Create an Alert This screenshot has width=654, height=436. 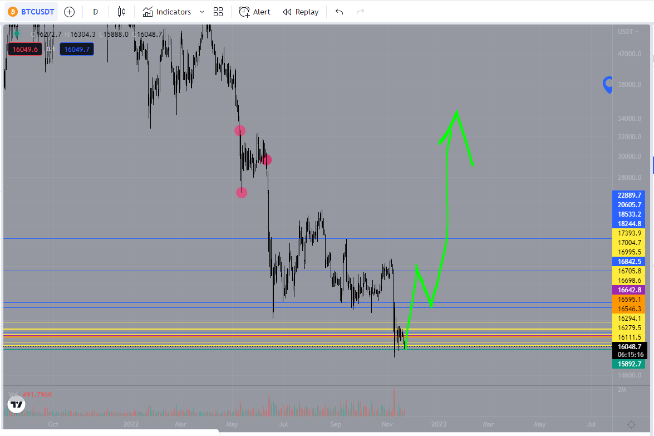coord(254,12)
